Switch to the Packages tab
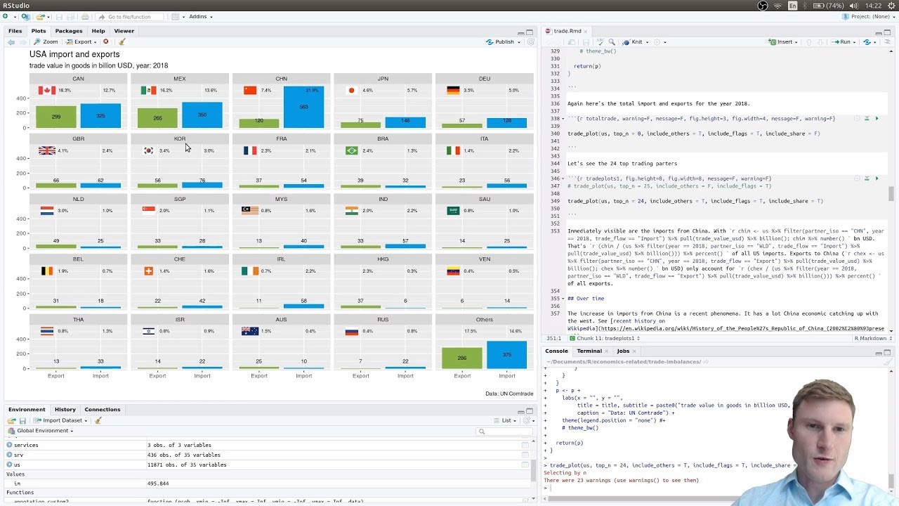The image size is (899, 506). click(69, 31)
